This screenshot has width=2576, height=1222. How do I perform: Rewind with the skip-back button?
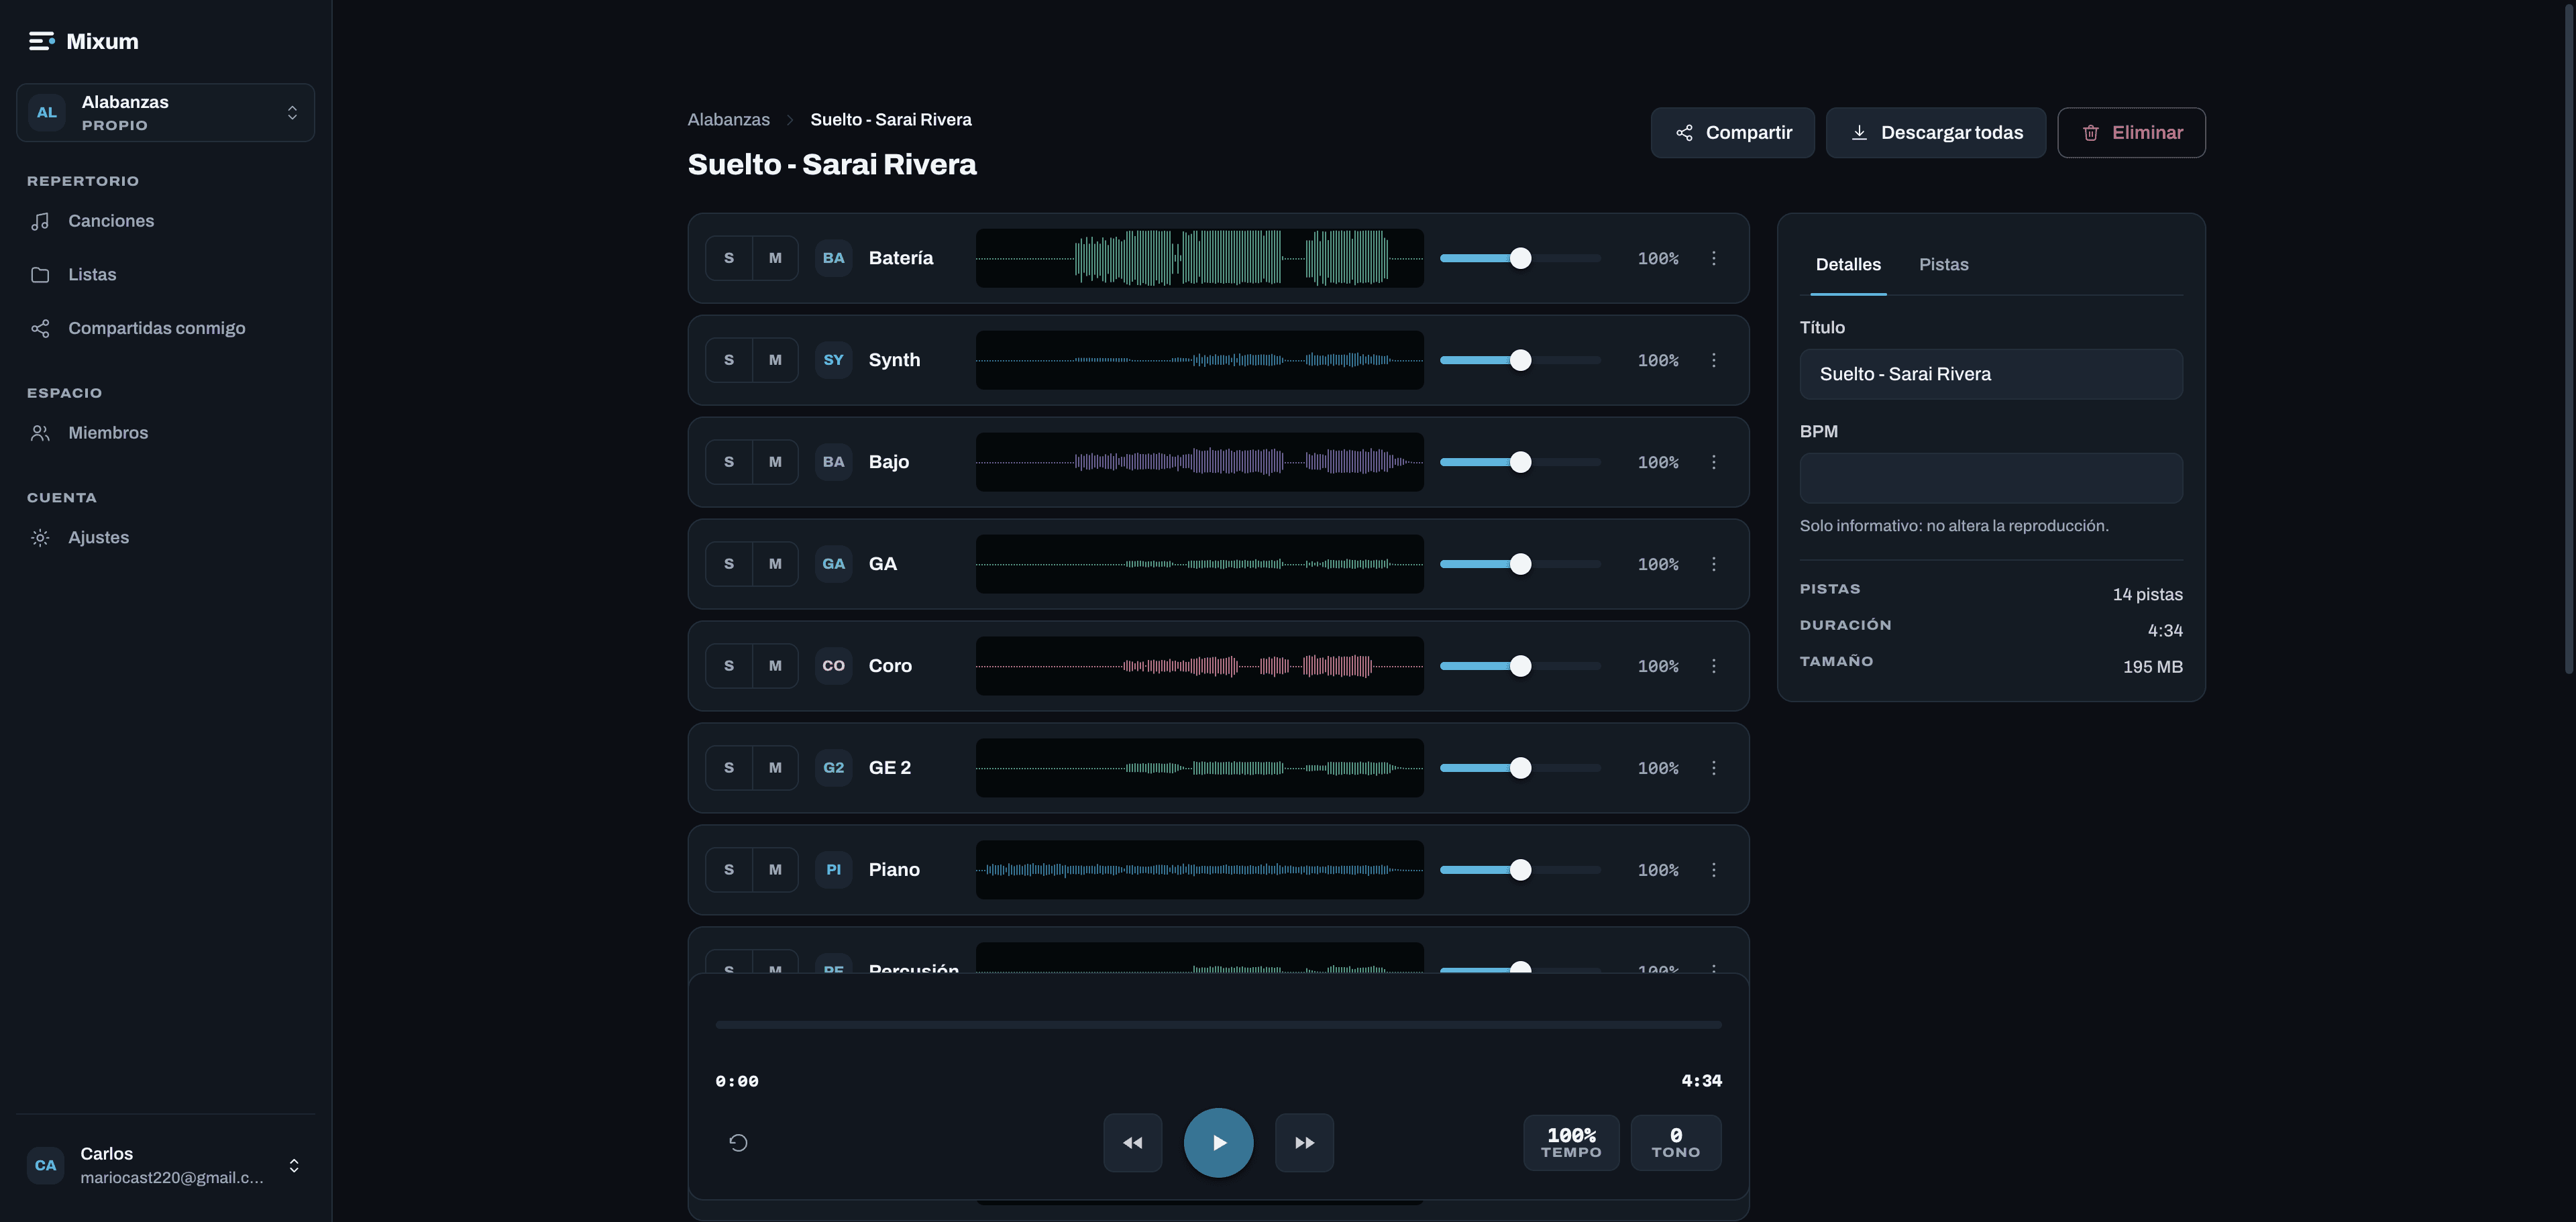point(1132,1143)
